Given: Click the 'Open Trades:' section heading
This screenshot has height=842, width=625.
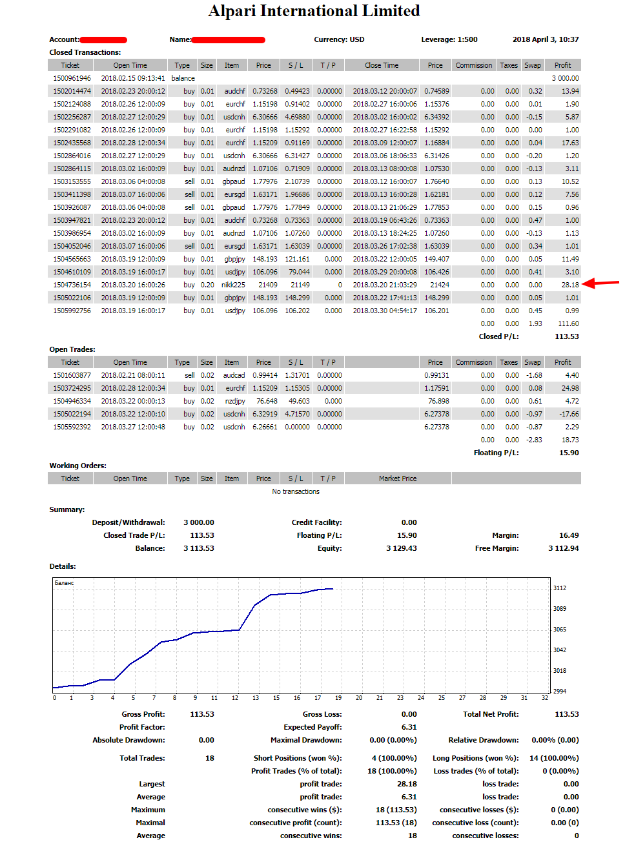Looking at the screenshot, I should click(72, 349).
